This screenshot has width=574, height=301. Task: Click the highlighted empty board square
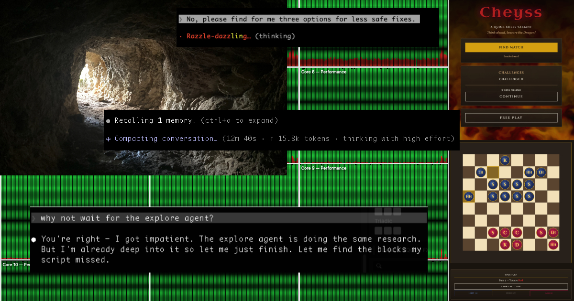point(493,172)
